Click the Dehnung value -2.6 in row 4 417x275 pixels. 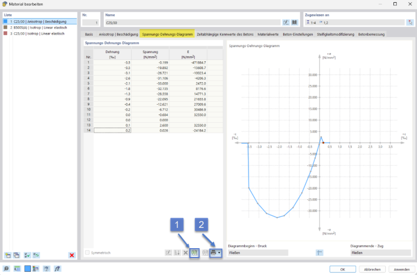[x=112, y=78]
